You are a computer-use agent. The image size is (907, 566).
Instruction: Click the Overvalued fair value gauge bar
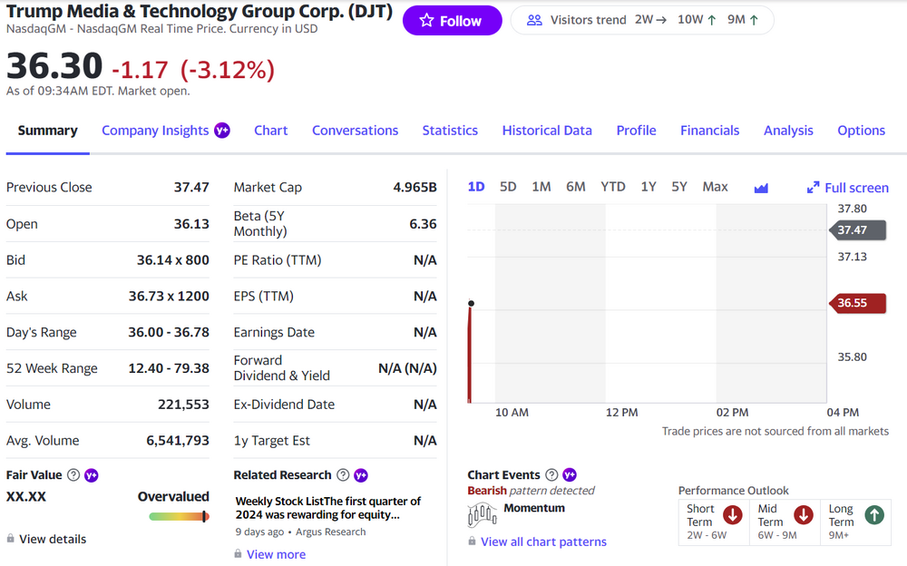pyautogui.click(x=179, y=517)
